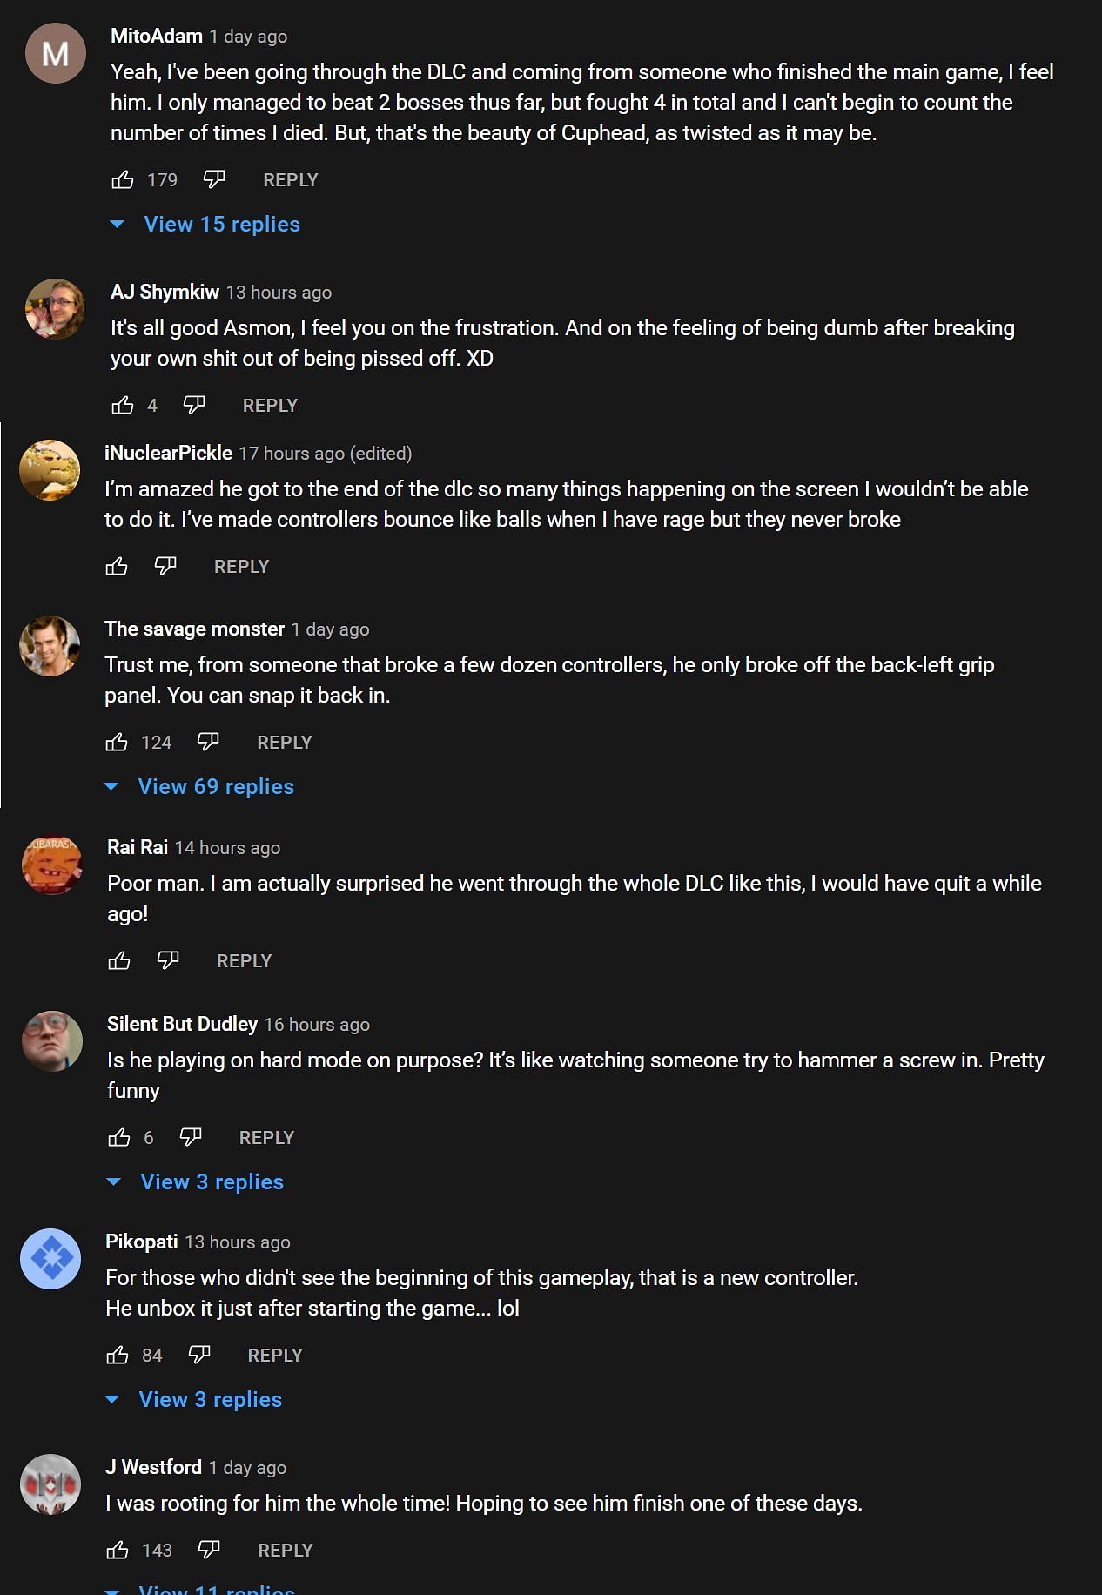
Task: Like The savage monster's comment
Action: tap(117, 743)
